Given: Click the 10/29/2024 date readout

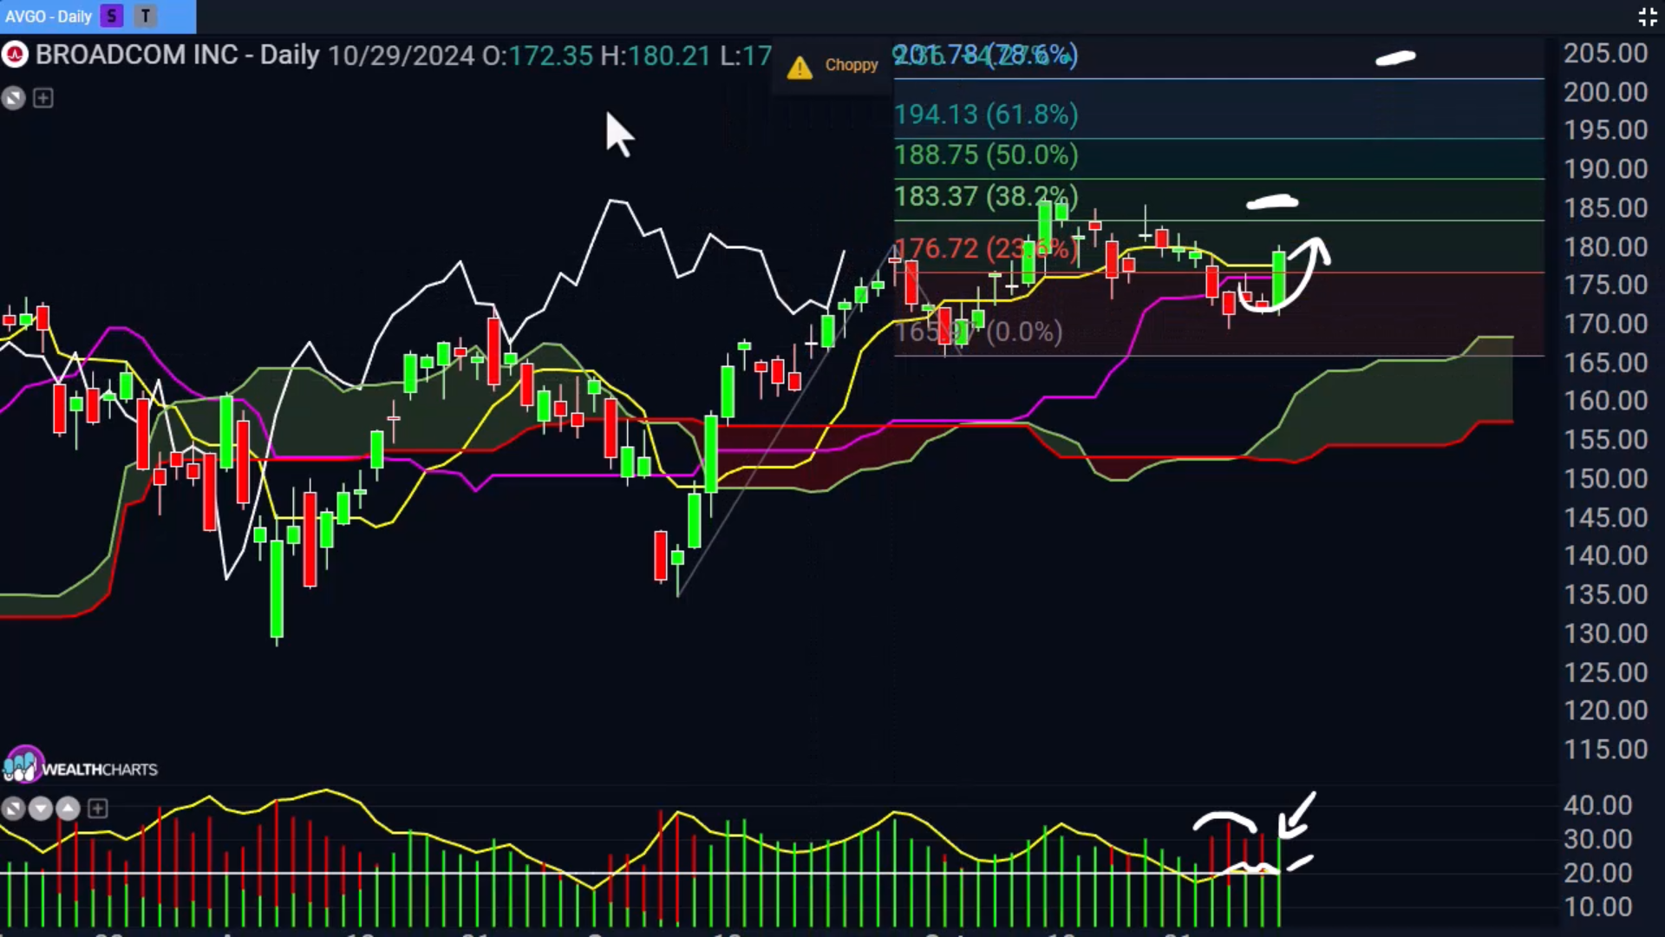Looking at the screenshot, I should coord(402,56).
